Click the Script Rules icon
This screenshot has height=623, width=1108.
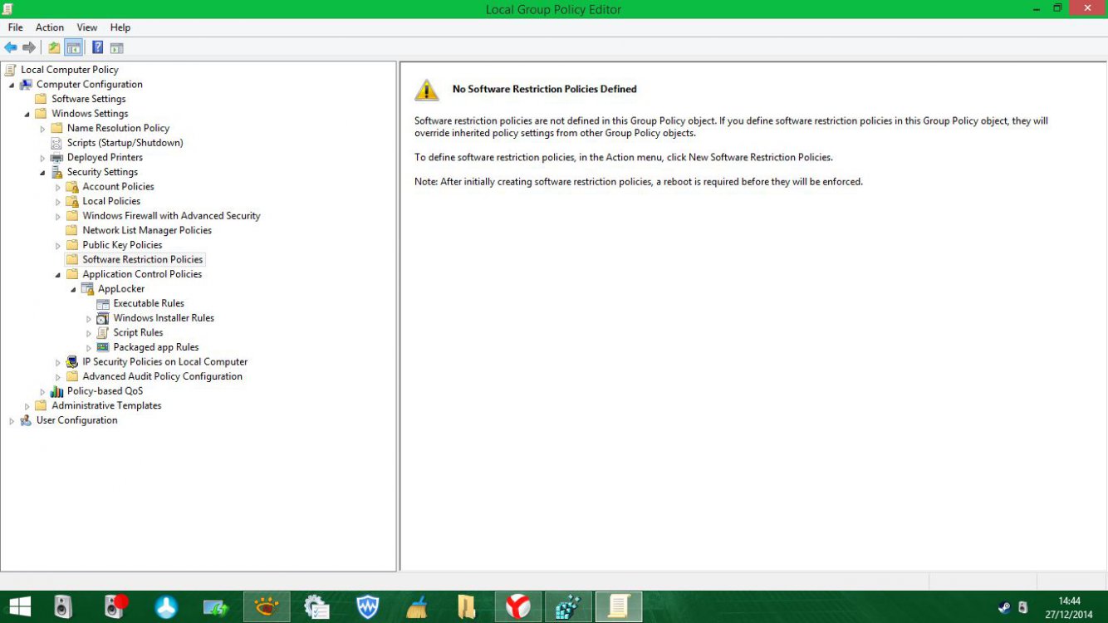(103, 332)
